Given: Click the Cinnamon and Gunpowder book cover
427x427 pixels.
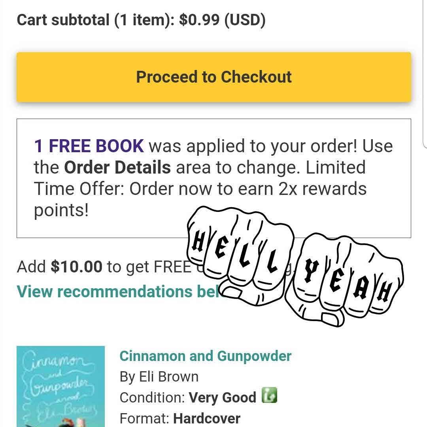Looking at the screenshot, I should point(60,386).
